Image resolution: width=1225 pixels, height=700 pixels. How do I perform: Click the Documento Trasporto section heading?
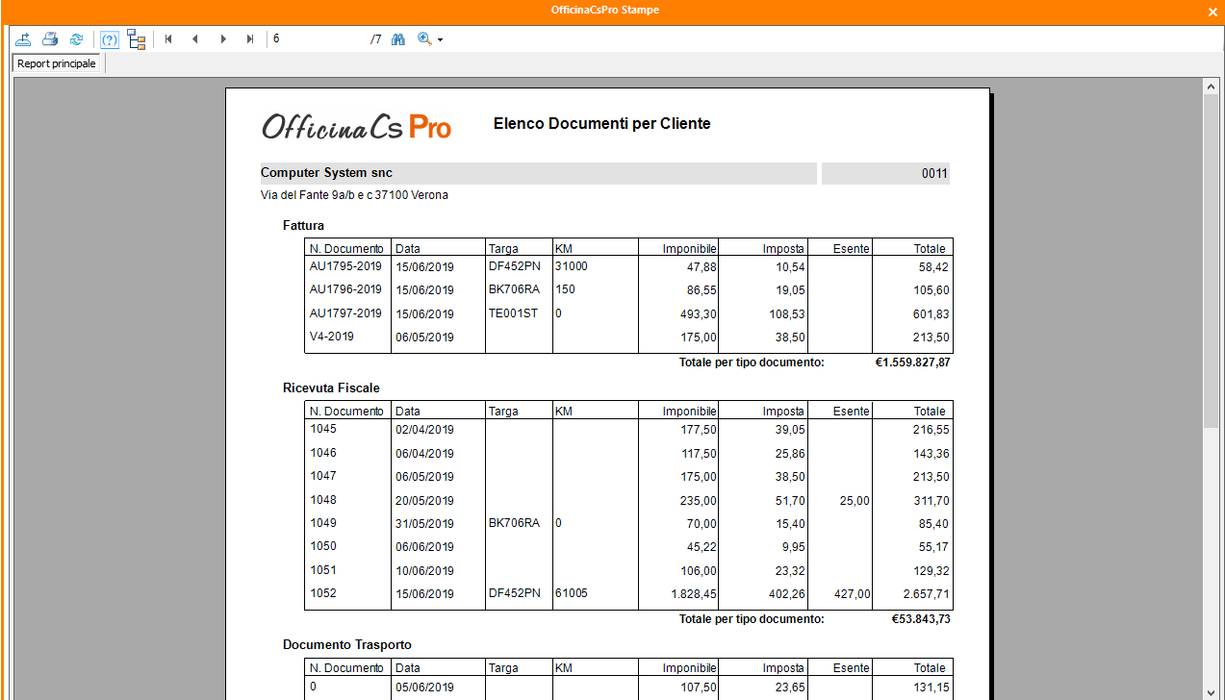347,644
